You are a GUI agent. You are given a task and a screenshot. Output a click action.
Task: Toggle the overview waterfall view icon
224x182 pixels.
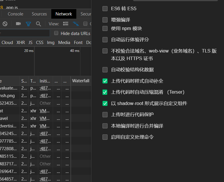[x=76, y=24]
